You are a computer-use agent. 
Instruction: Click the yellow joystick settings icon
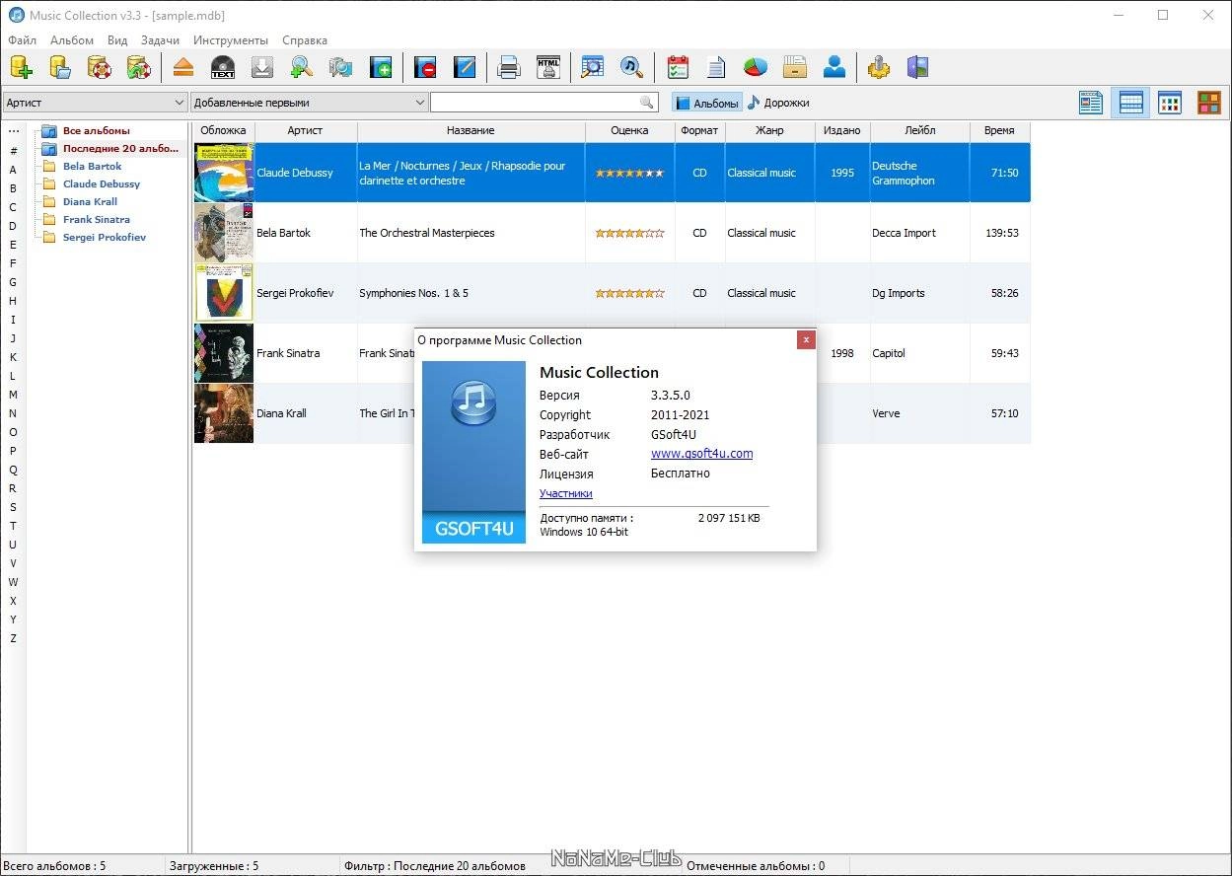pos(879,67)
